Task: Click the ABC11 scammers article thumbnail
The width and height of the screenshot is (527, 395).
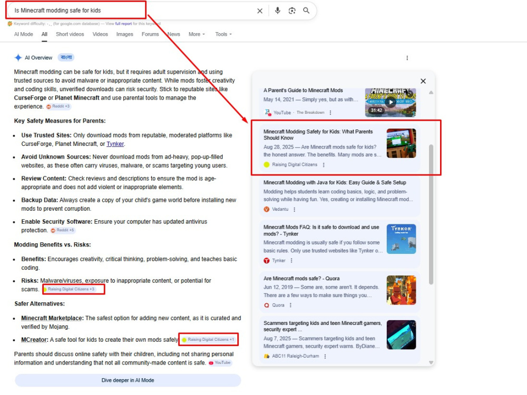Action: 401,335
